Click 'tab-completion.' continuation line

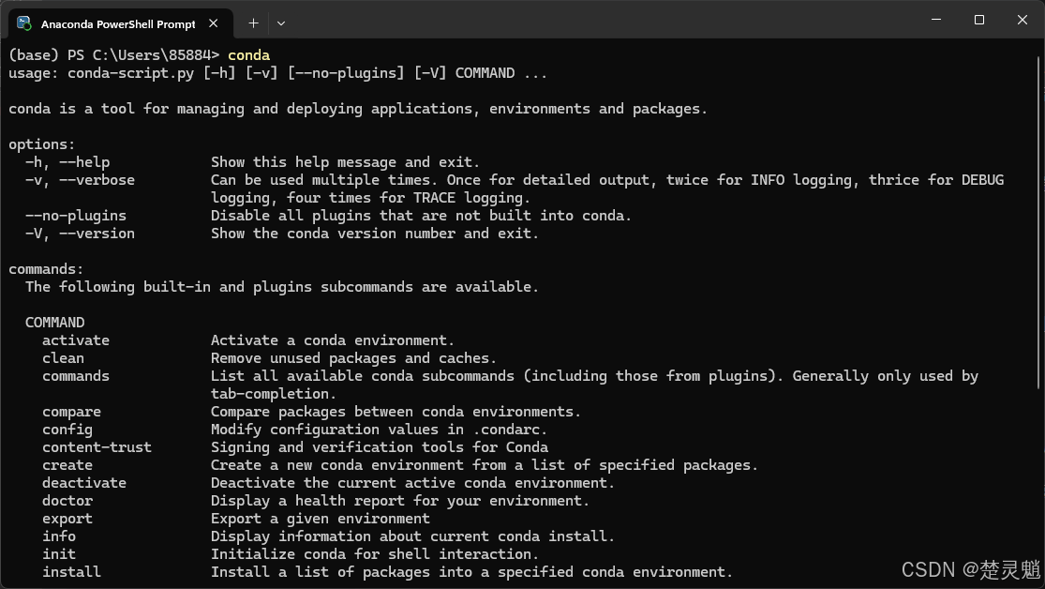[x=274, y=394]
